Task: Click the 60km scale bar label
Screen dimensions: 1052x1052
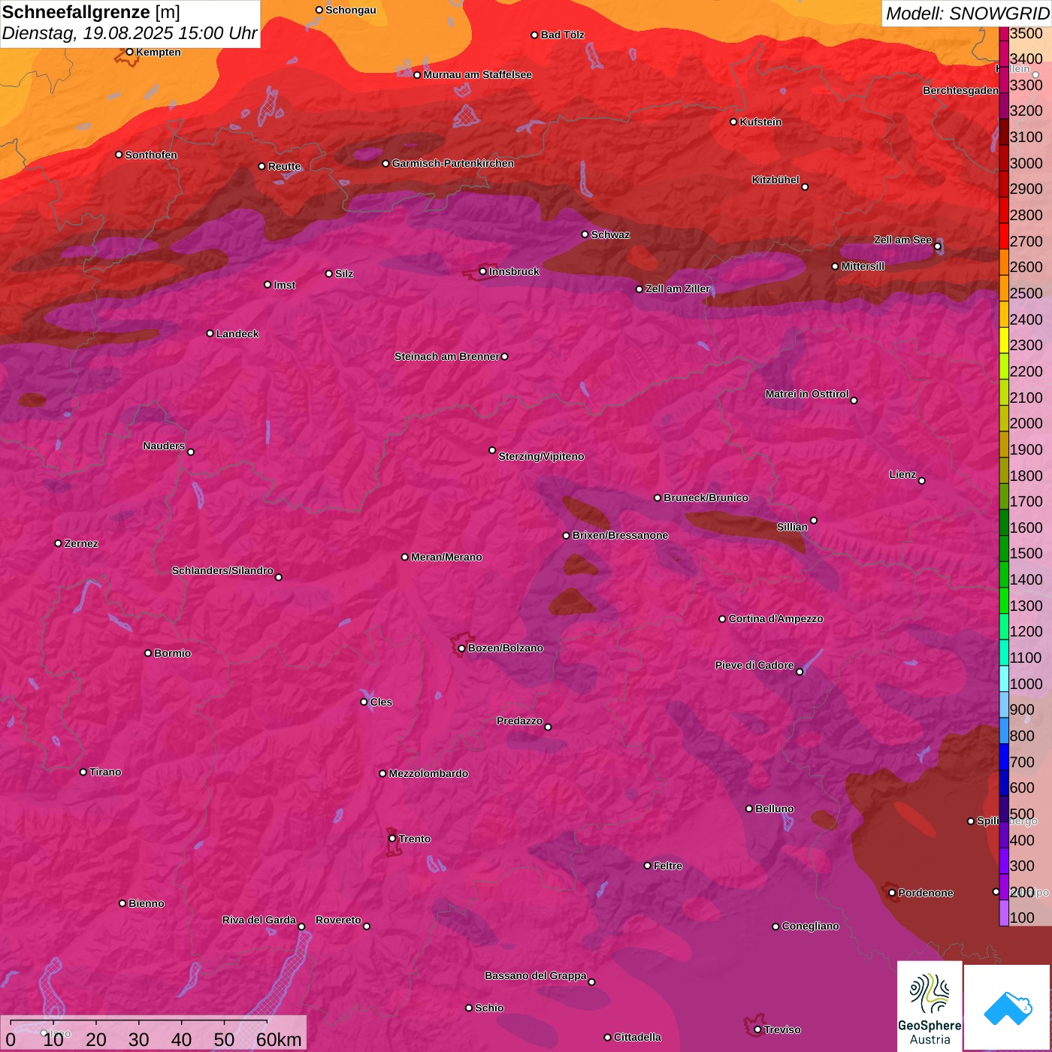Action: [x=279, y=1039]
